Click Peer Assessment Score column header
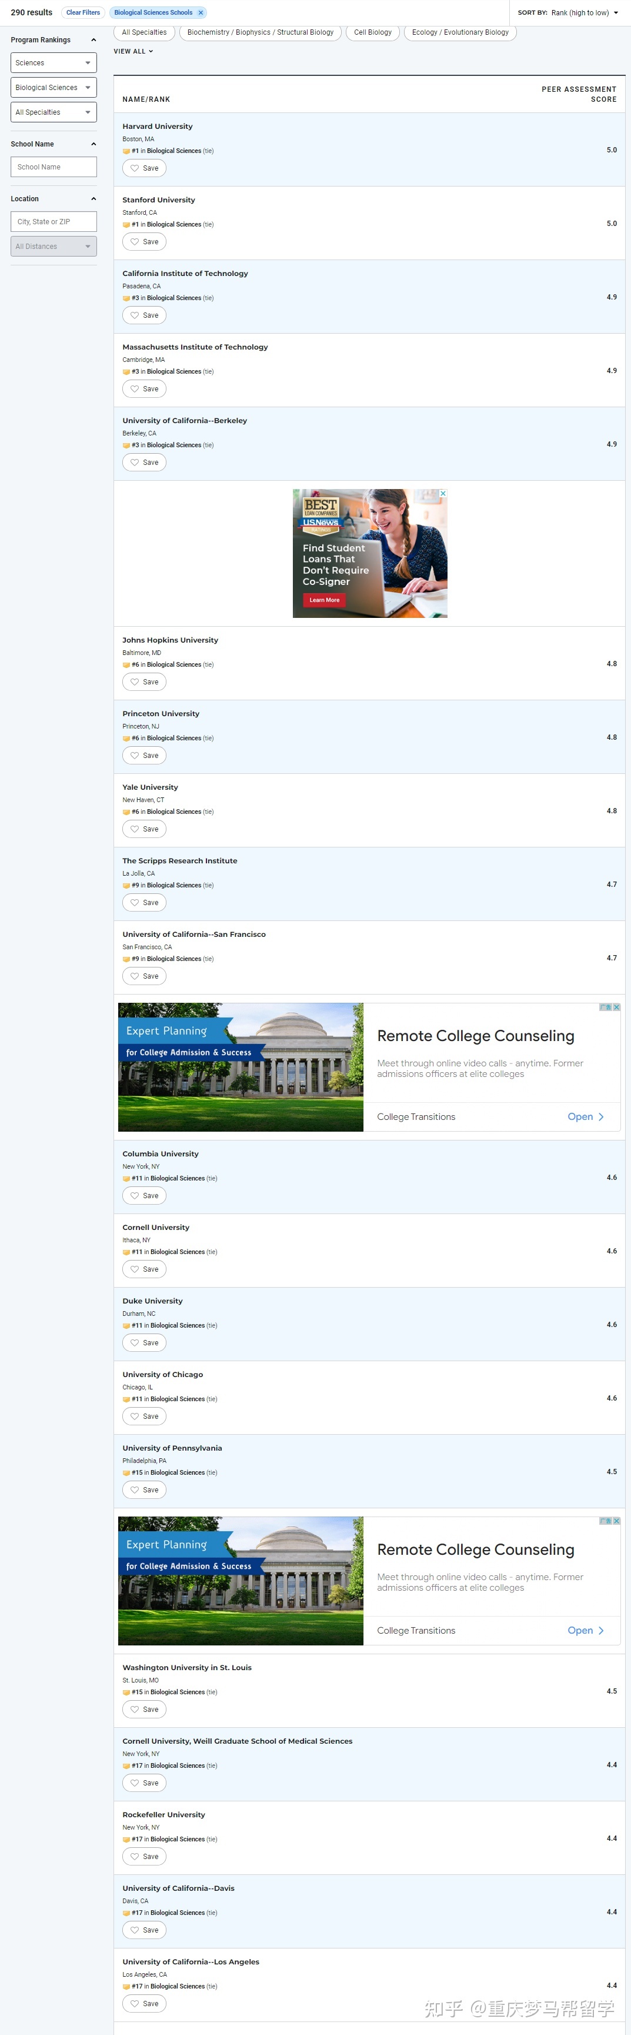 click(x=579, y=94)
